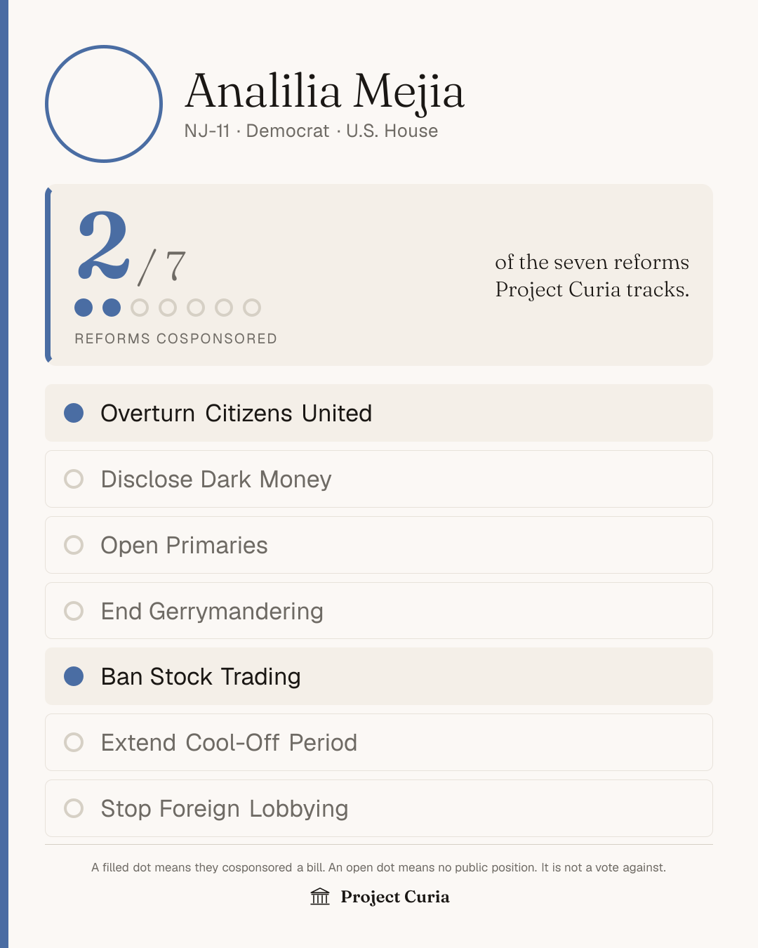Click the first filled progress dot under score

pos(84,308)
